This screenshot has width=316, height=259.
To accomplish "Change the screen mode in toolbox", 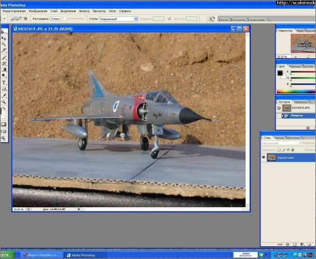I will point(4,131).
